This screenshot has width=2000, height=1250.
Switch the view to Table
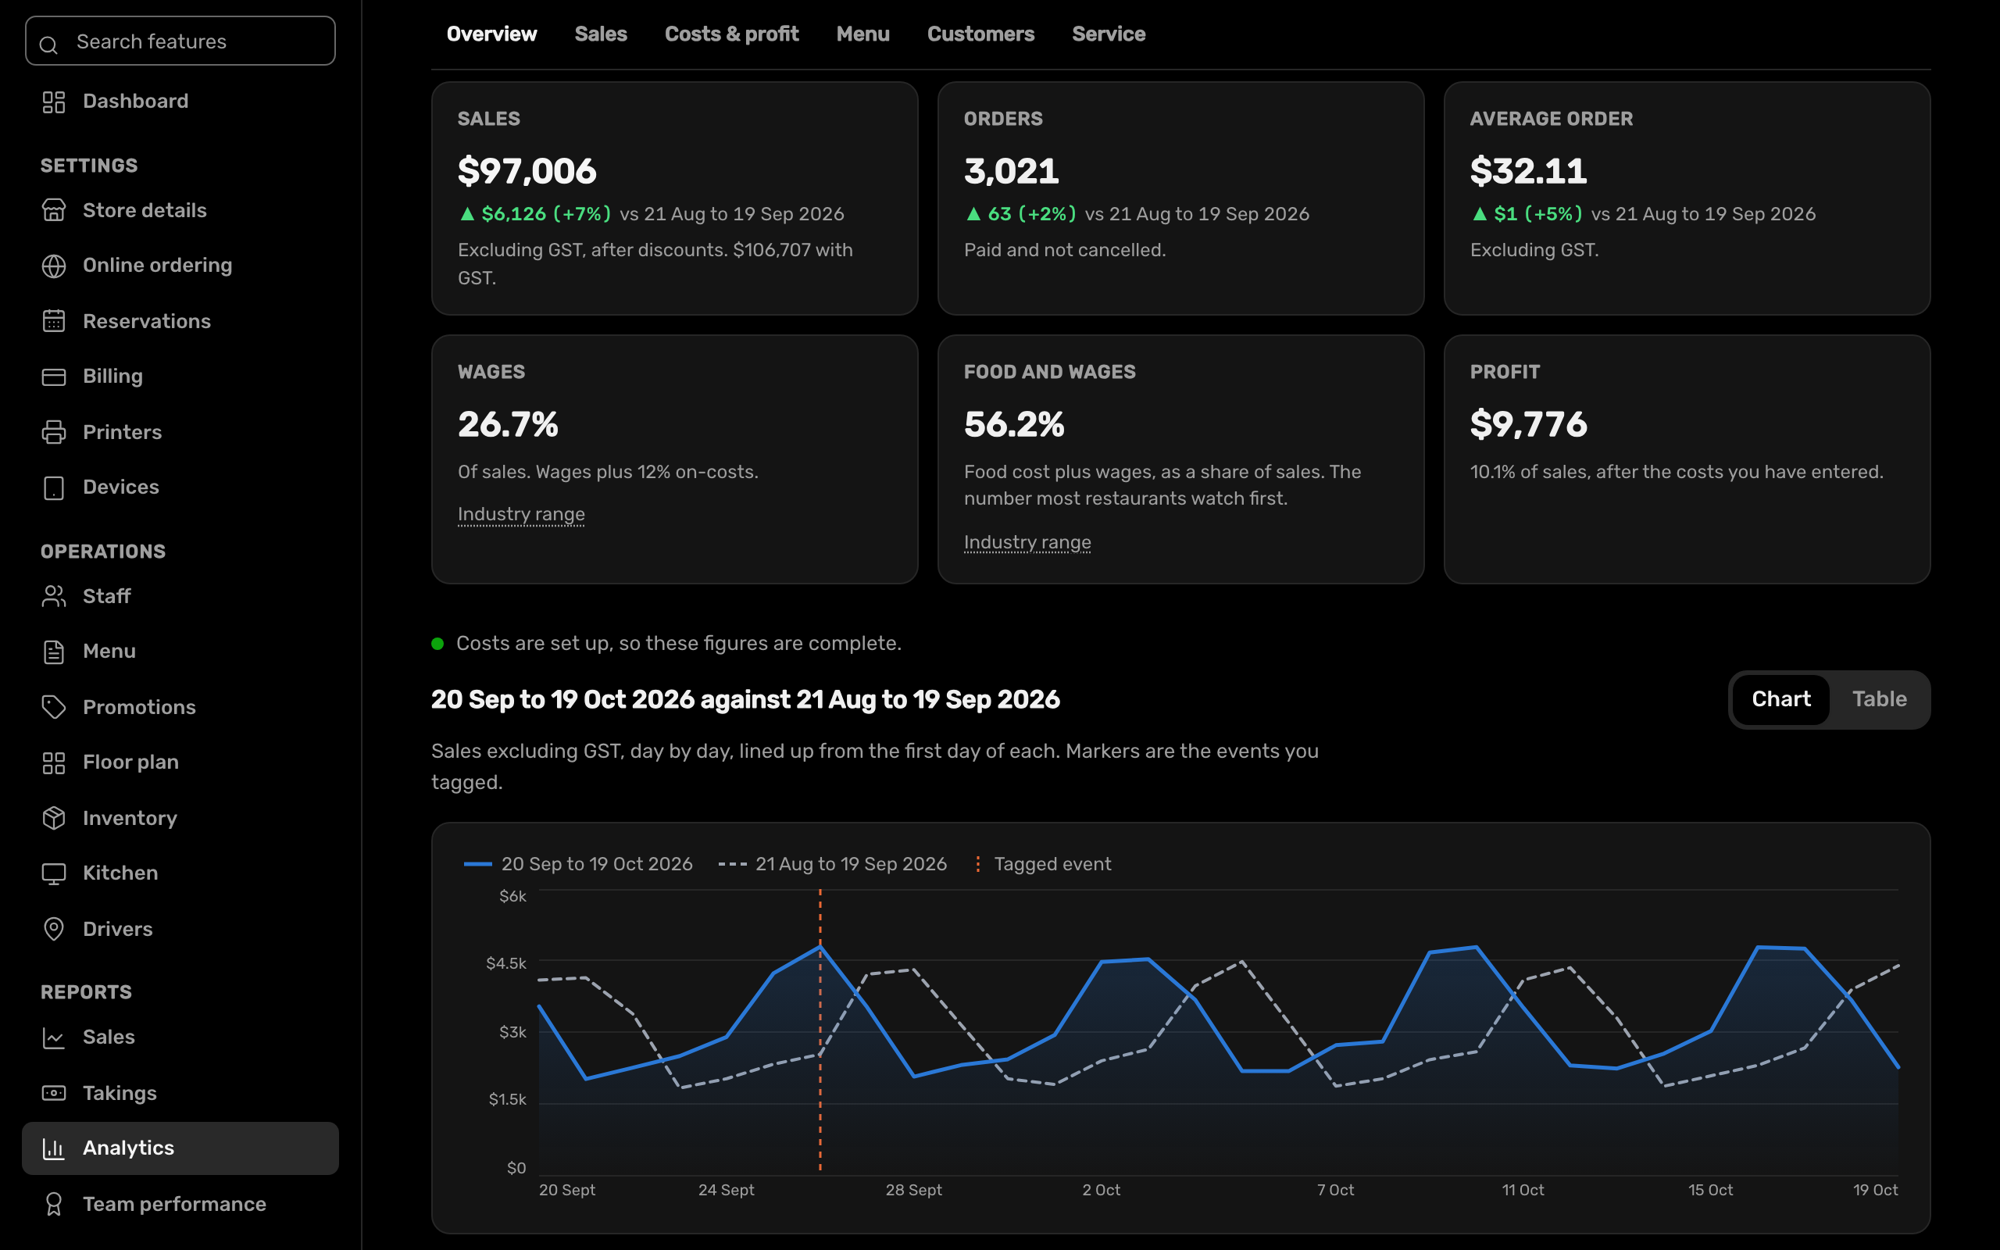click(x=1878, y=699)
